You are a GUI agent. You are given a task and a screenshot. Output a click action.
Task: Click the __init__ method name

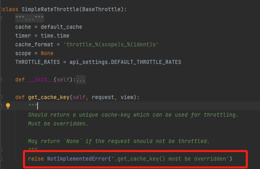tap(41, 80)
